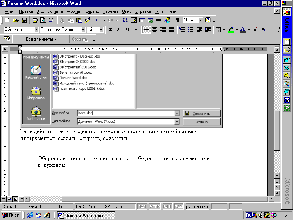The height and width of the screenshot is (220, 293).
Task: Open the borders dropdown arrow
Action: click(224, 30)
